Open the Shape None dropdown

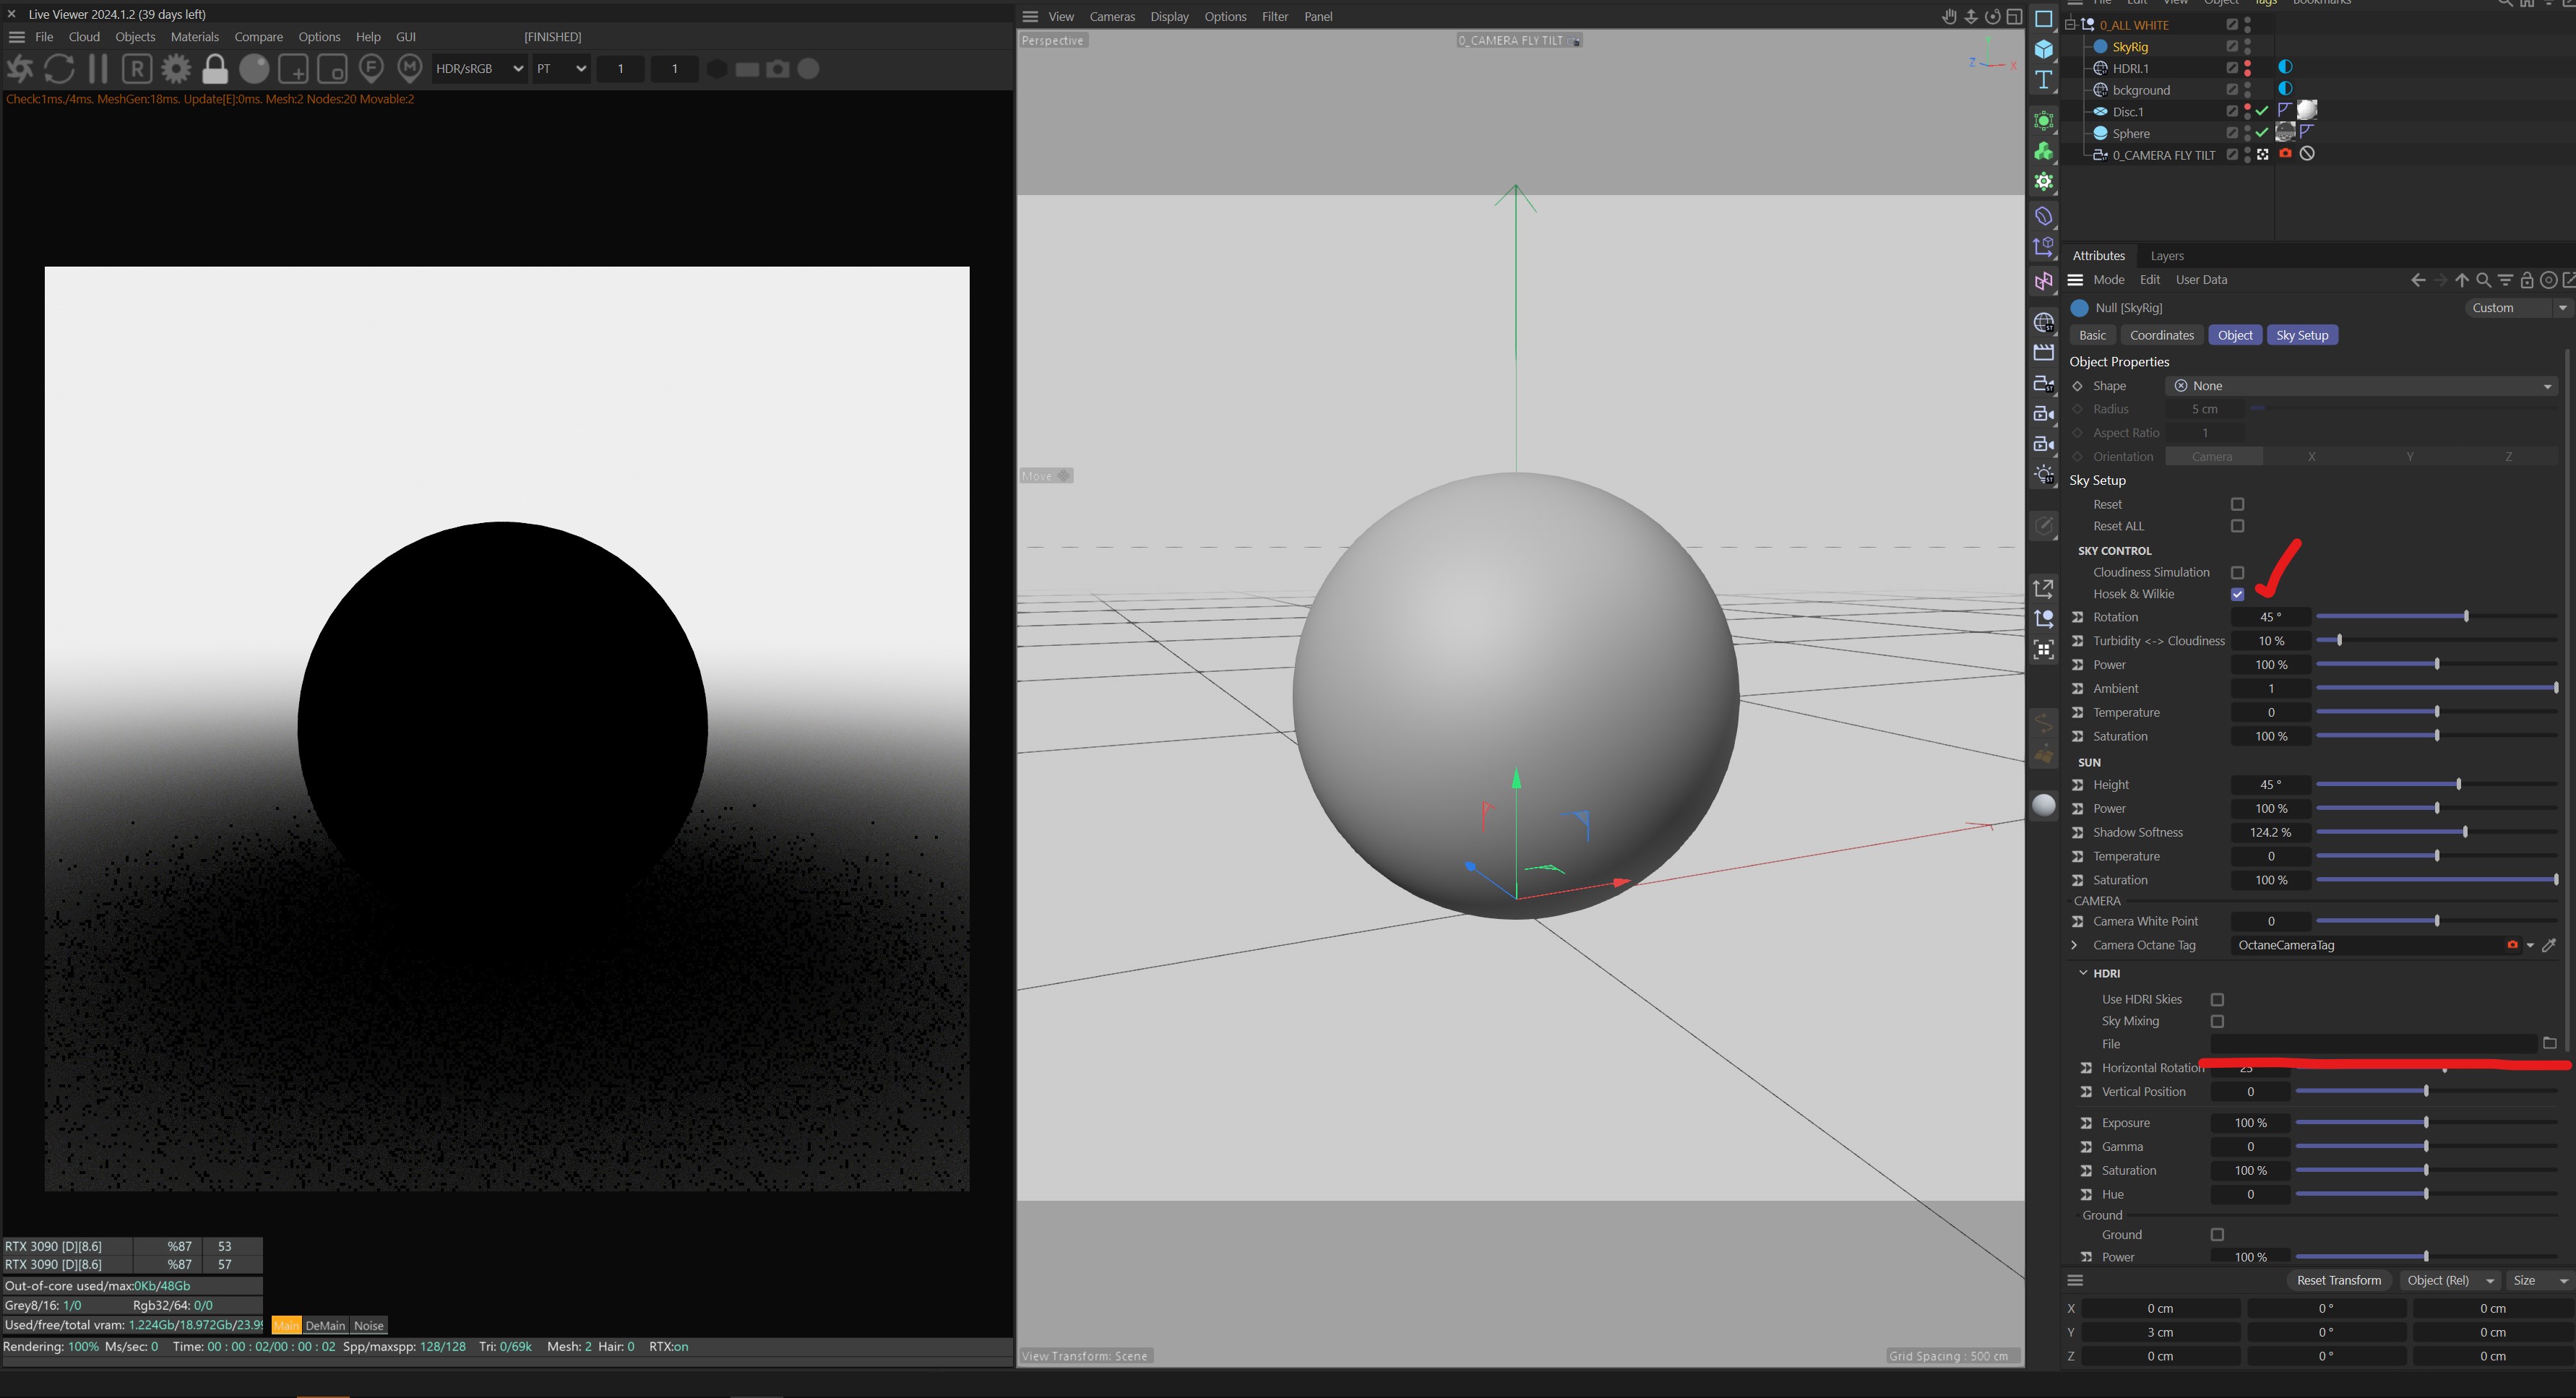point(2361,386)
